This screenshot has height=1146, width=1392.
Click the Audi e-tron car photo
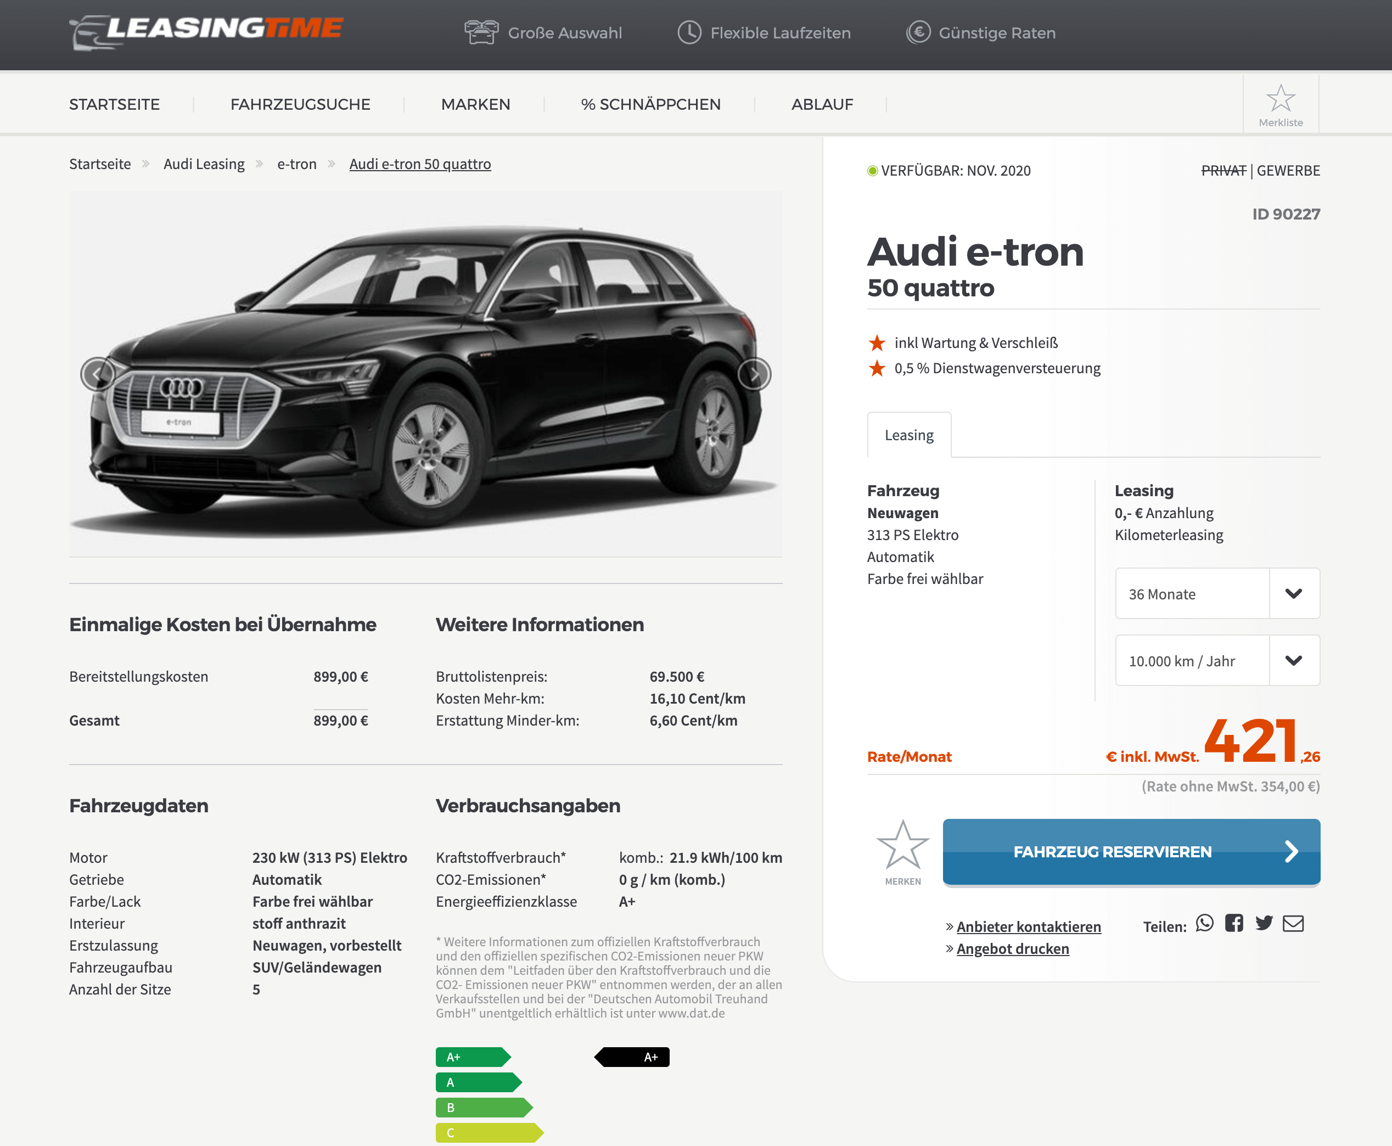pyautogui.click(x=426, y=374)
